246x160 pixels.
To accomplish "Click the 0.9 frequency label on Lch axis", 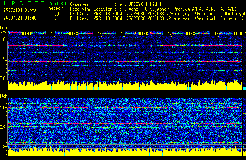I will pos(3,59).
